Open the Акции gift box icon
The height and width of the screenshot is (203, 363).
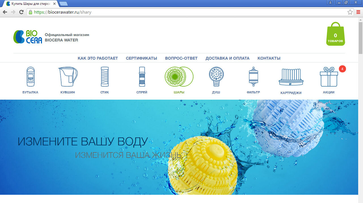(329, 77)
